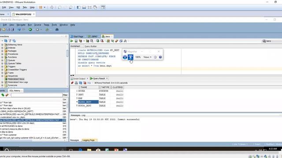Click the Magnifier zoom out minus button
The image size is (282, 158).
[x=125, y=57]
